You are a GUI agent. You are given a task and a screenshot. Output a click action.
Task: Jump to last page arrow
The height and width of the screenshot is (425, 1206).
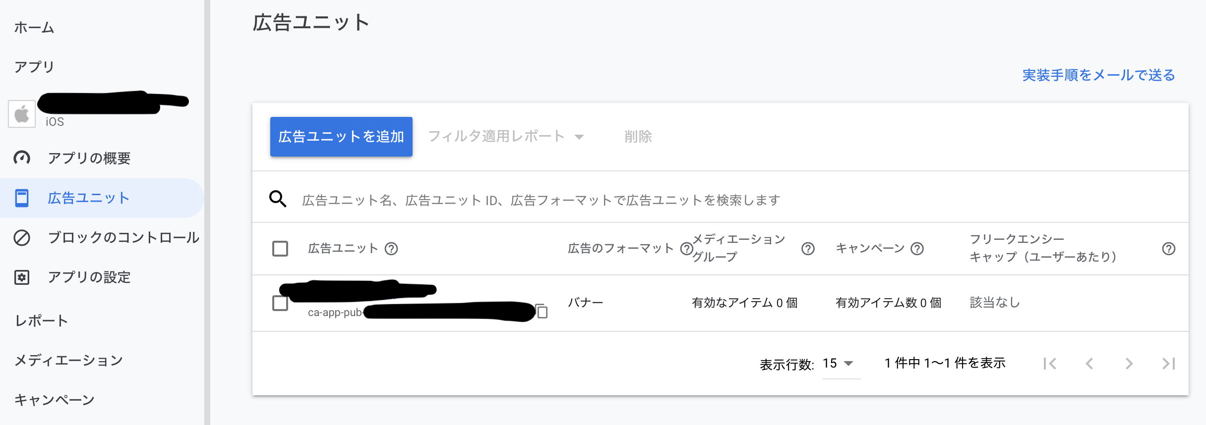pos(1168,364)
